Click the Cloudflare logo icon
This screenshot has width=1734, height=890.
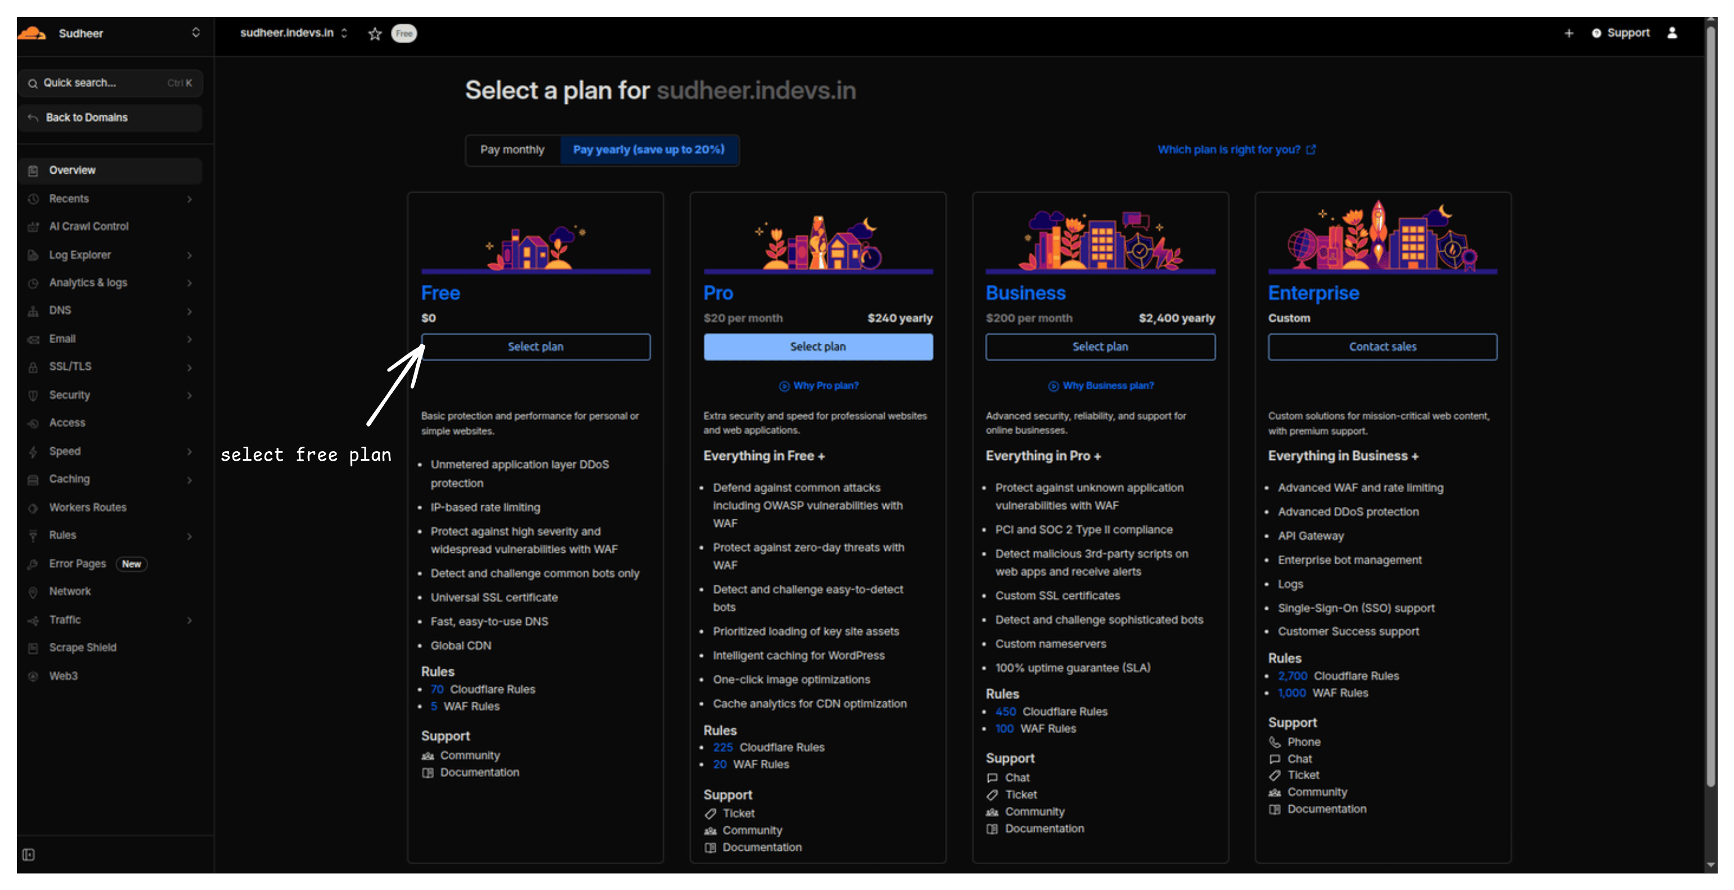click(31, 33)
